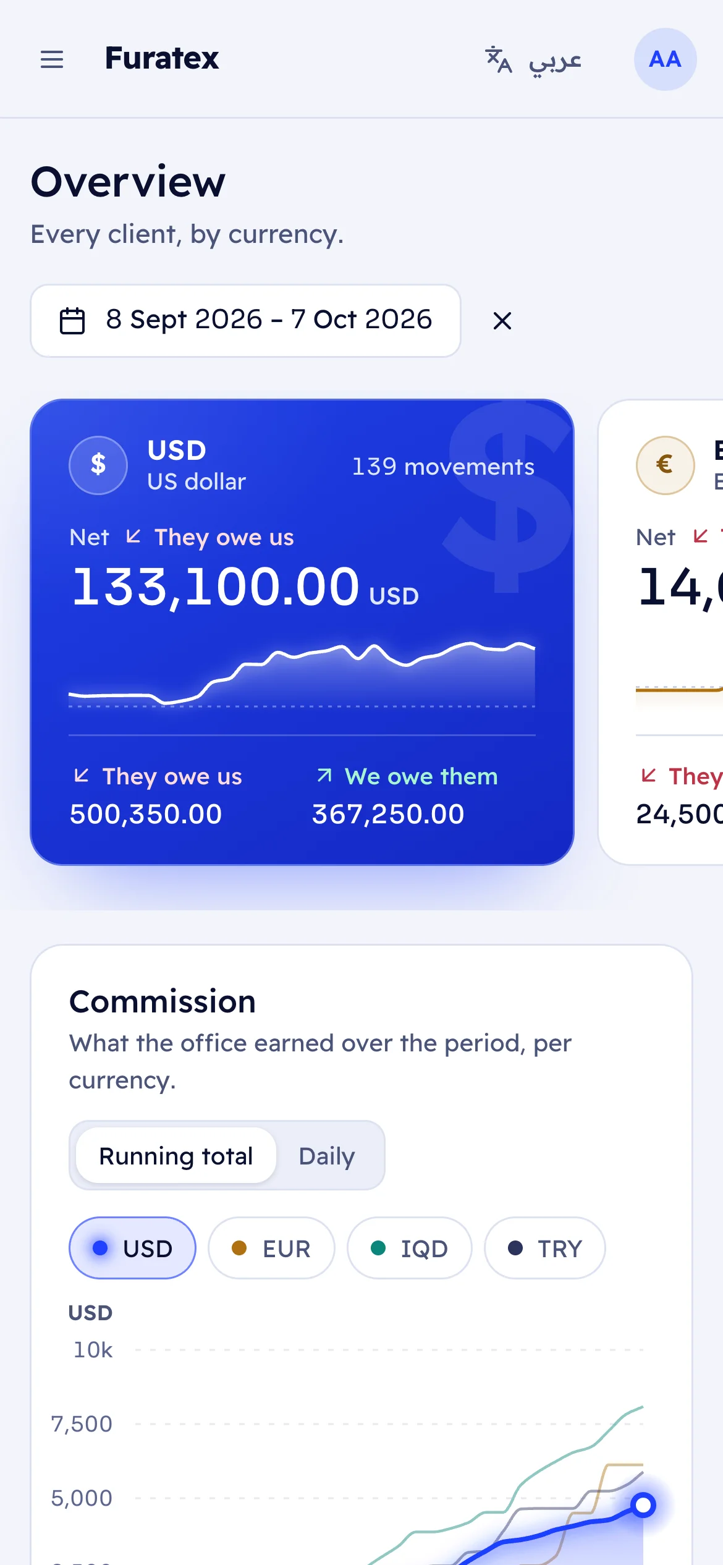Open the hamburger navigation menu
This screenshot has height=1565, width=723.
tap(52, 59)
